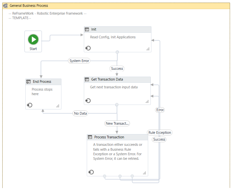
Task: Click the rightmost connector point under Process Transaction
Action: click(132, 176)
